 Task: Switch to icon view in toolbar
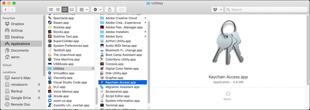(x=51, y=9)
